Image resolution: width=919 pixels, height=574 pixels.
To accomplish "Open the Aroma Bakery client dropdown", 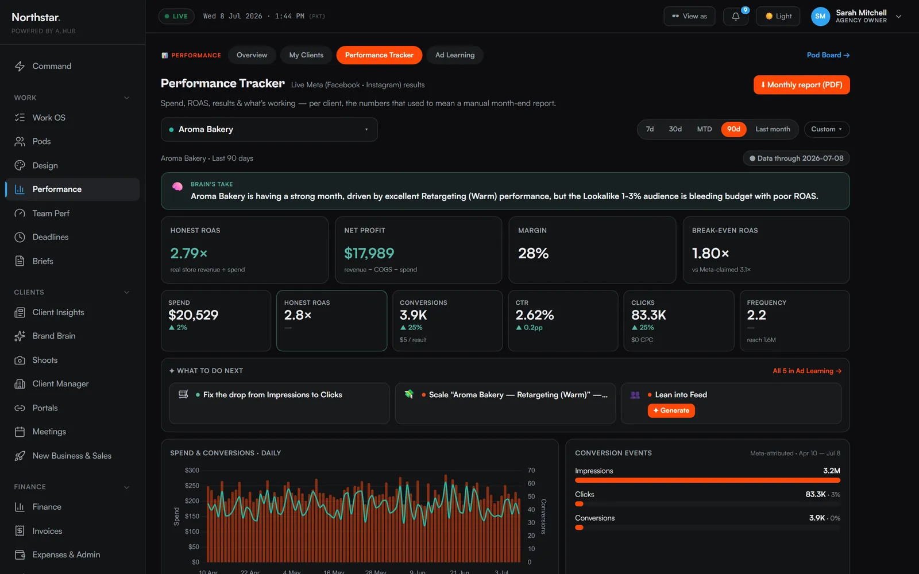I will coord(269,130).
